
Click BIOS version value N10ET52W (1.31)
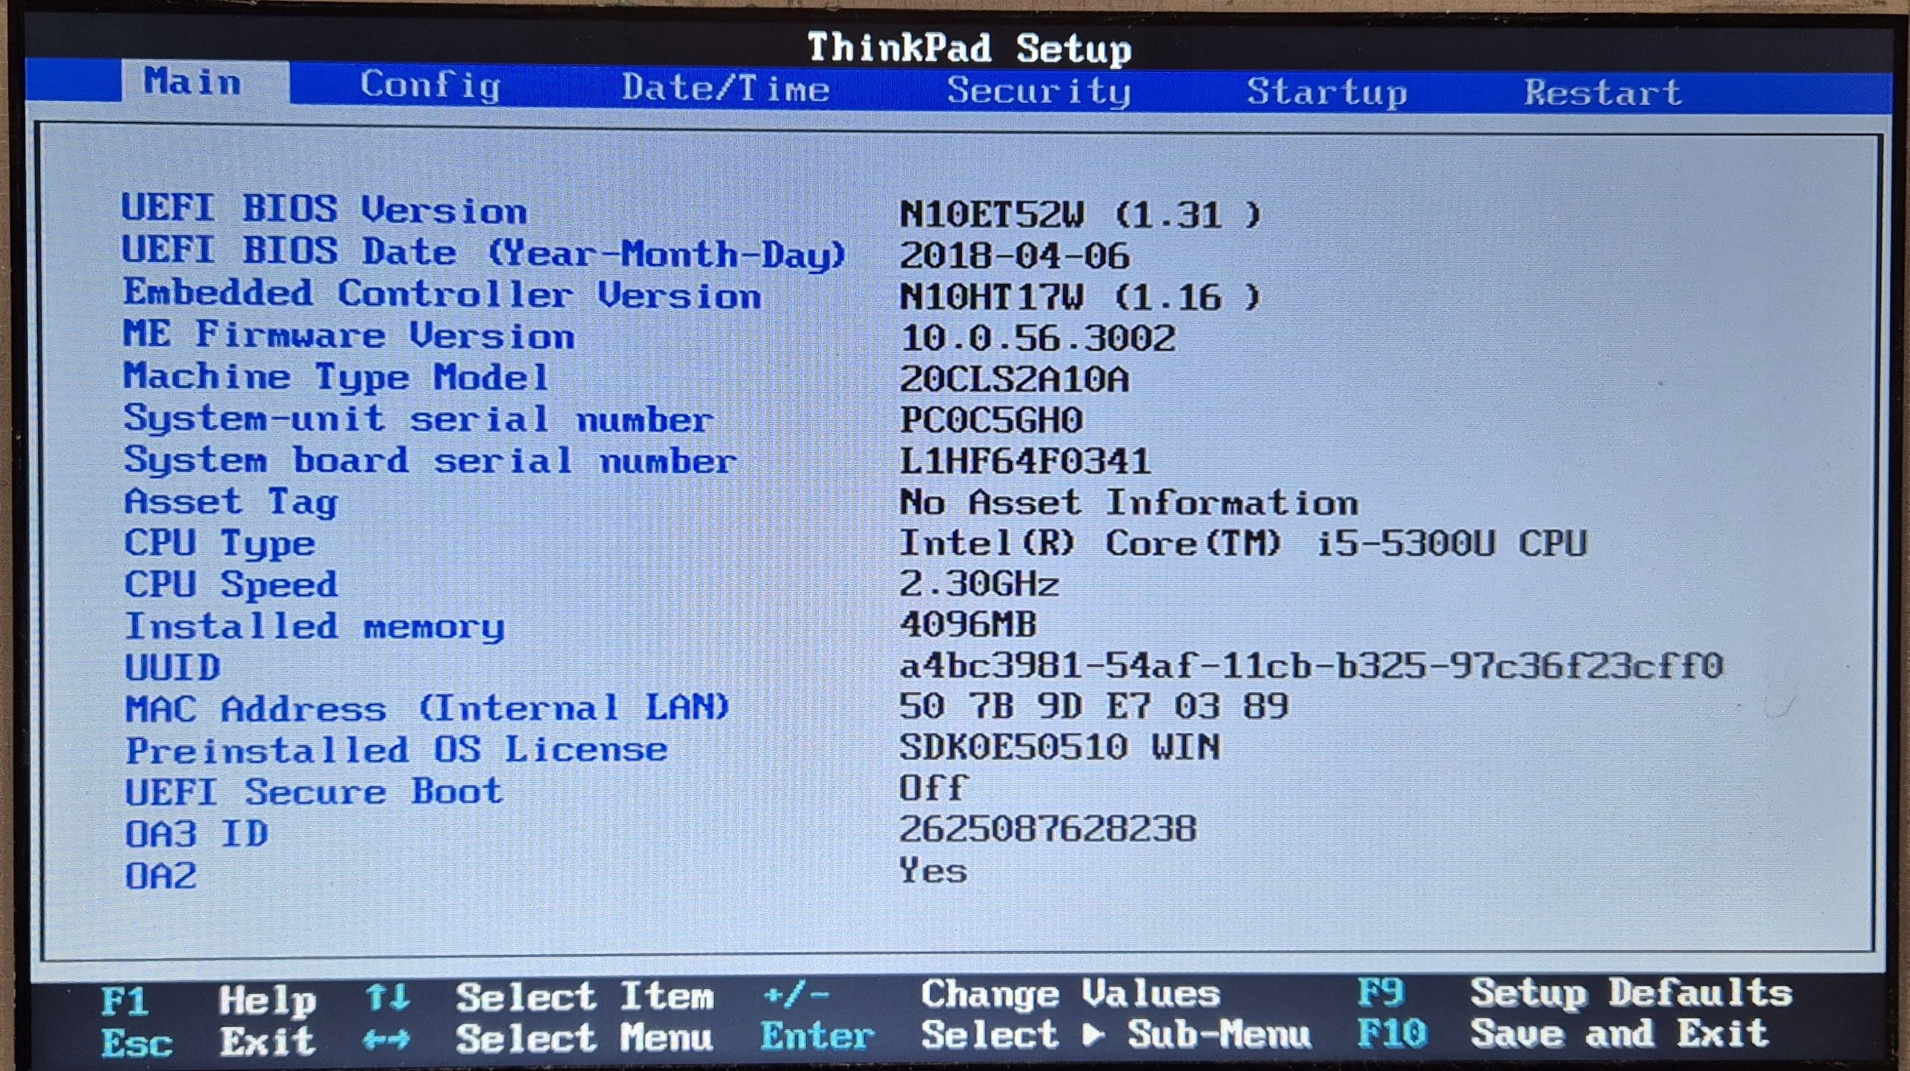[1081, 215]
